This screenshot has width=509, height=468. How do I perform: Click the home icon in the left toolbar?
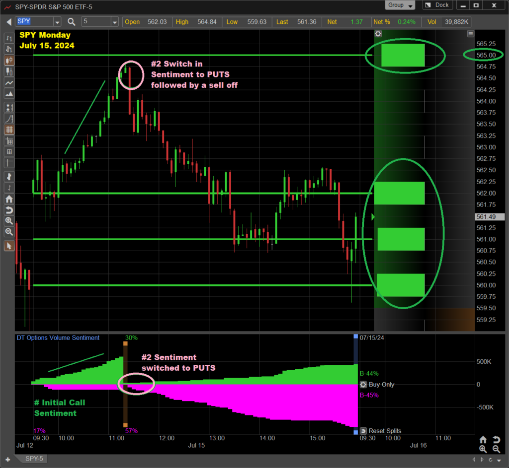[9, 199]
